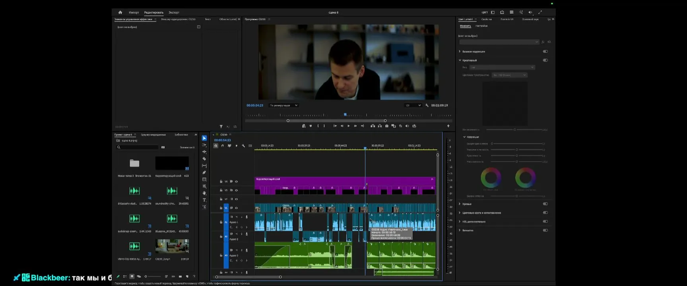Open the Lumetri clip selector dropdown
The height and width of the screenshot is (286, 687).
point(499,42)
